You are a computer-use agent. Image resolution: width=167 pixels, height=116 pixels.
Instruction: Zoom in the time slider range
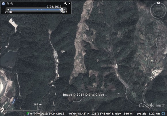point(12,3)
